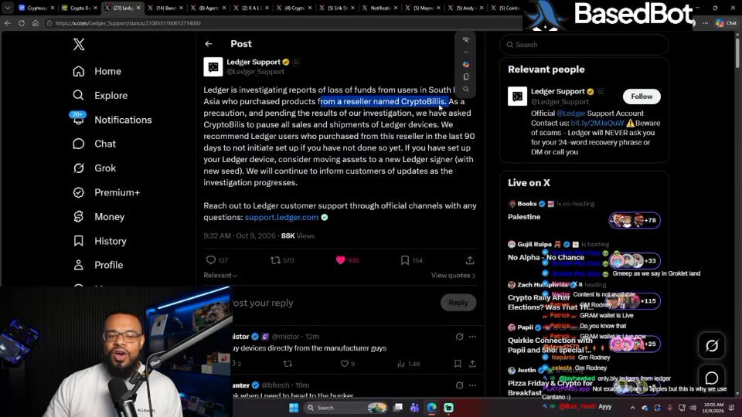This screenshot has height=417, width=742.
Task: Click the taskbar clock and date
Action: pyautogui.click(x=713, y=408)
